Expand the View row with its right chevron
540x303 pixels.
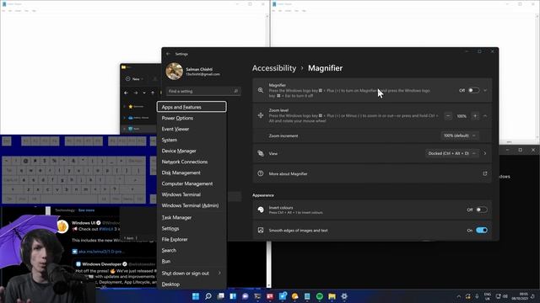[x=485, y=153]
